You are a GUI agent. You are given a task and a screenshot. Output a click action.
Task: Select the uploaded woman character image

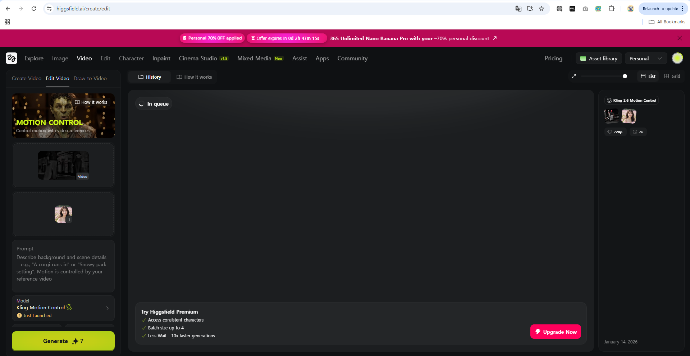tap(63, 214)
